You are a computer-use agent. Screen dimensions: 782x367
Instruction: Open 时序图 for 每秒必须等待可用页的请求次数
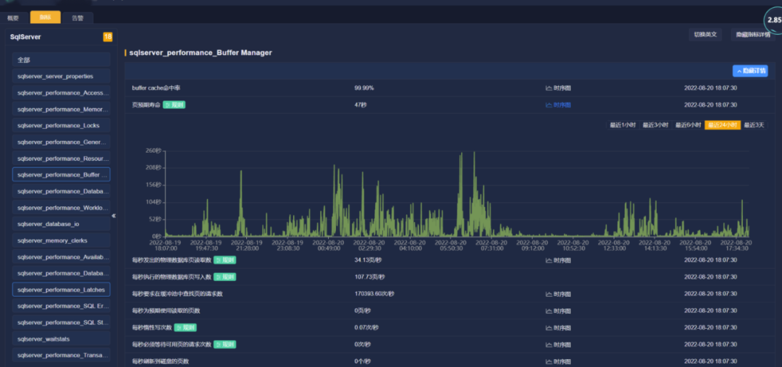(558, 345)
